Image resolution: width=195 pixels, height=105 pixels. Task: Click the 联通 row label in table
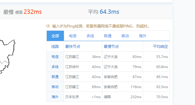(x=55, y=77)
